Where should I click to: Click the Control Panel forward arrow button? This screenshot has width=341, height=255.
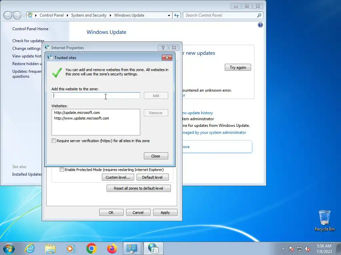click(17, 15)
